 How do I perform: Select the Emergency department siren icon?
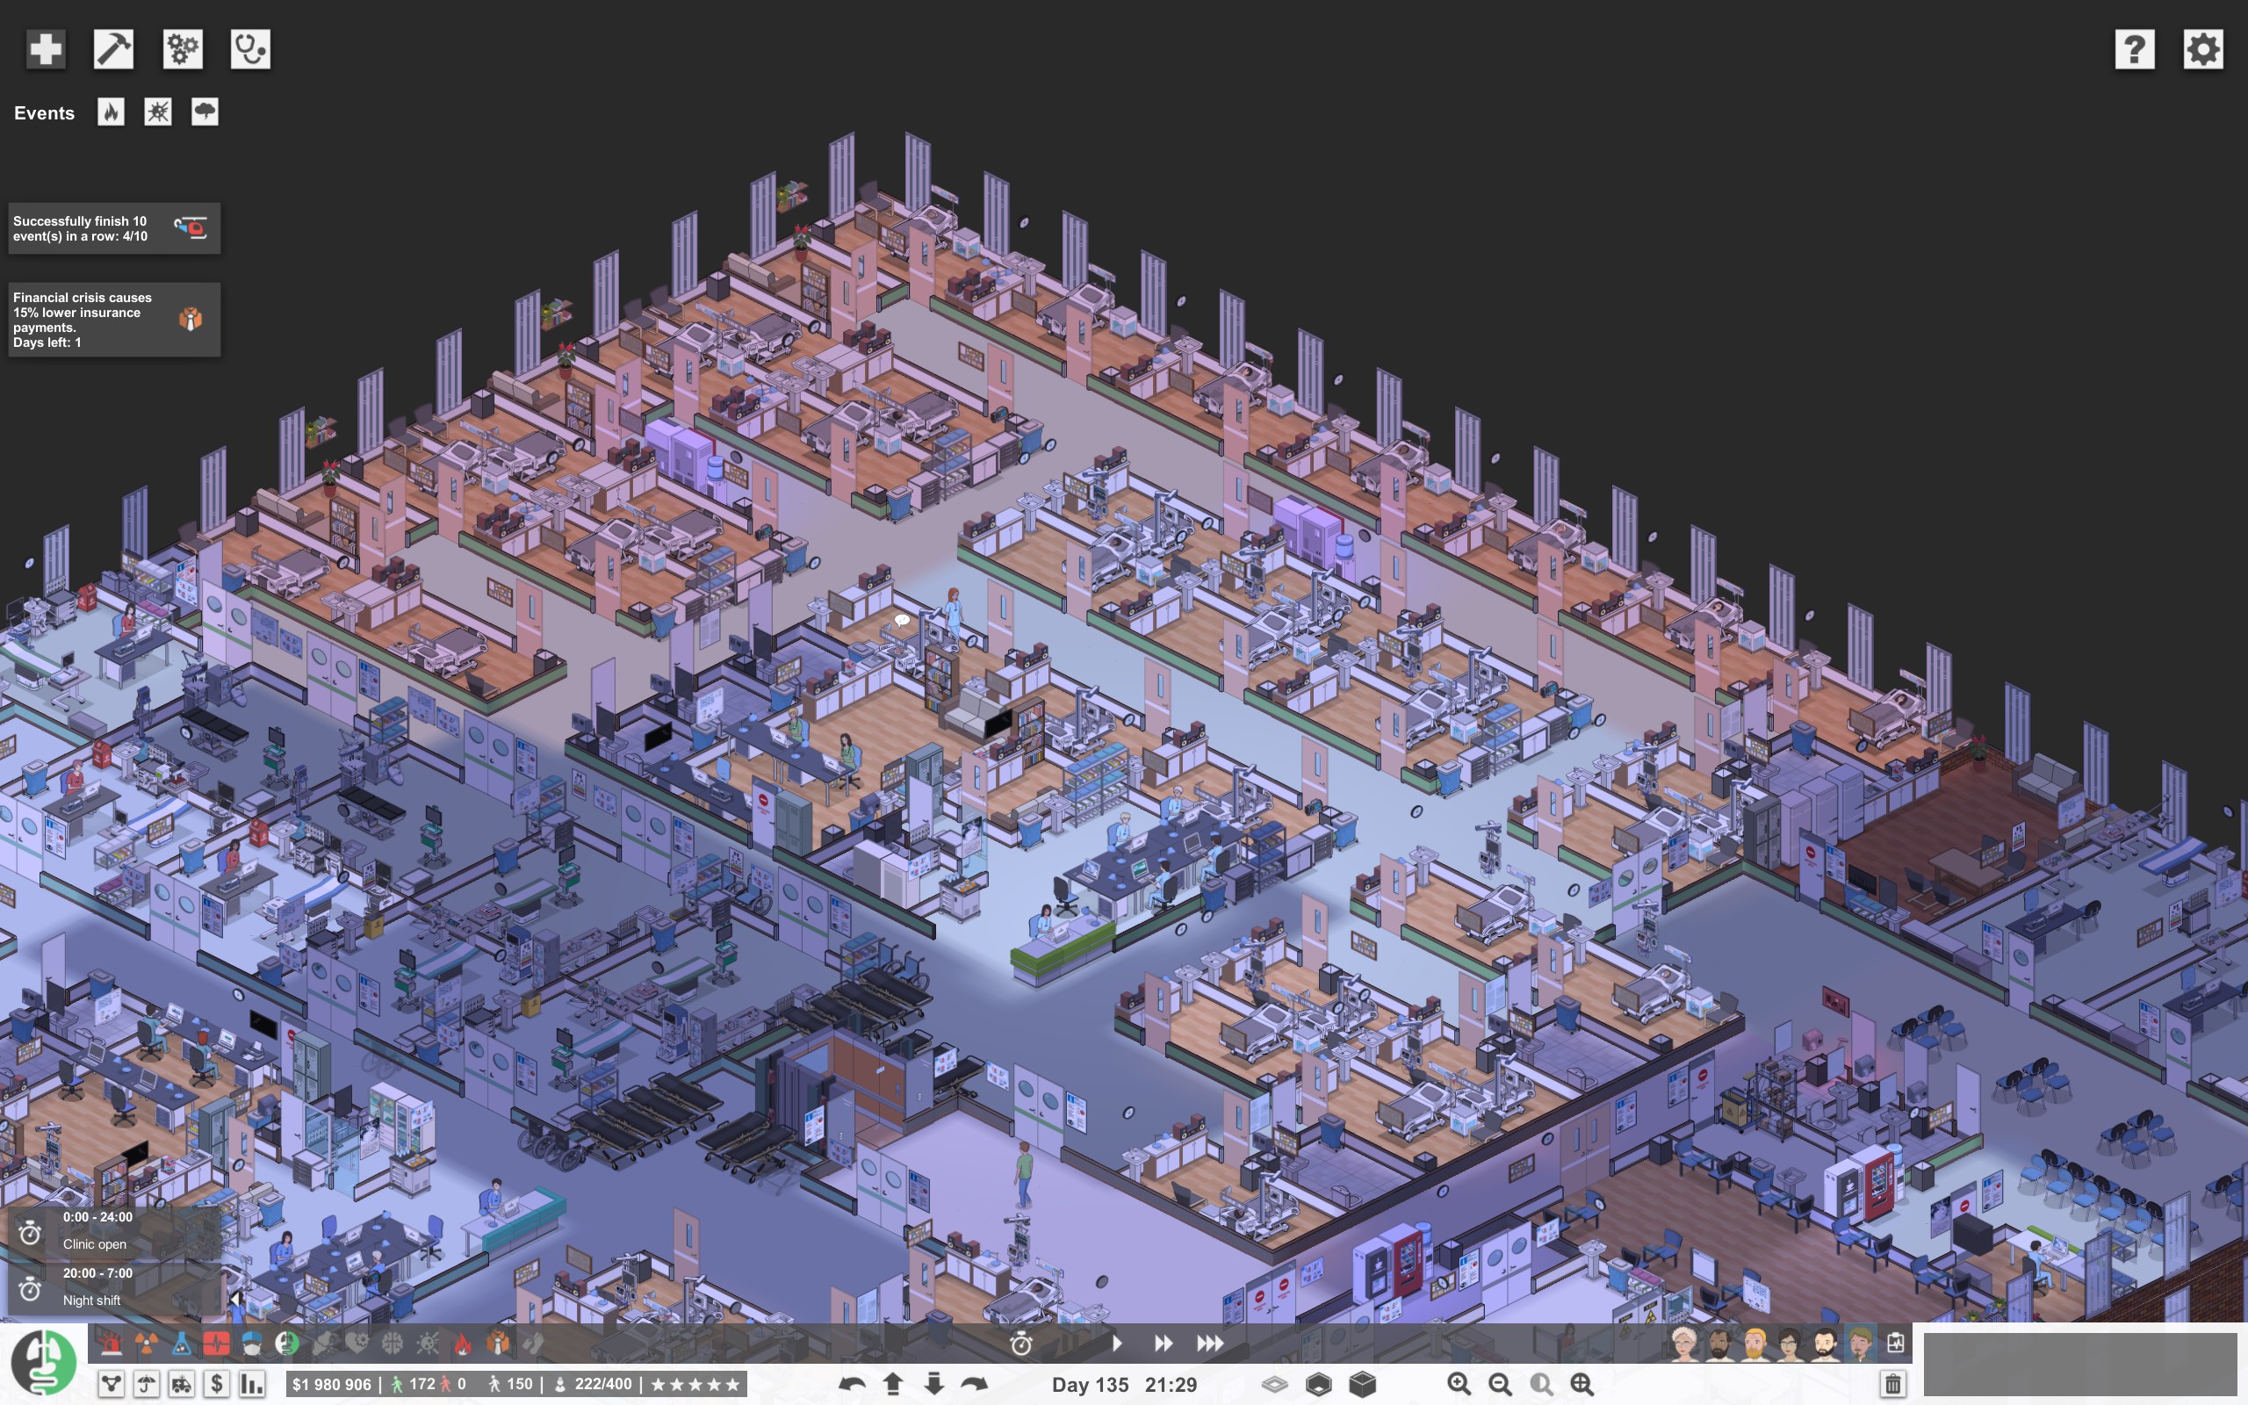coord(111,1343)
